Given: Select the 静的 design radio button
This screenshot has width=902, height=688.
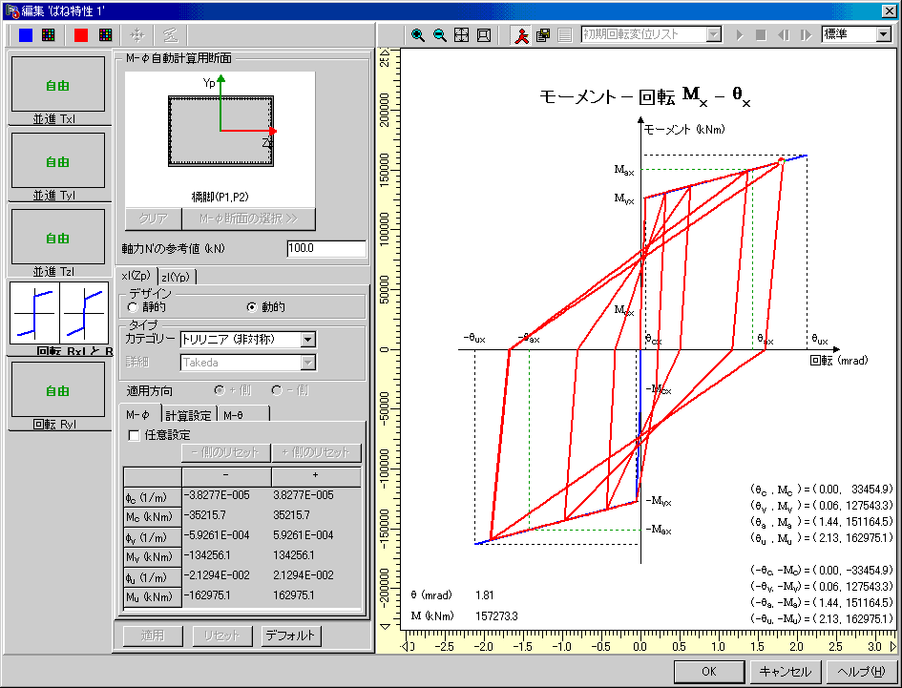Looking at the screenshot, I should 133,307.
